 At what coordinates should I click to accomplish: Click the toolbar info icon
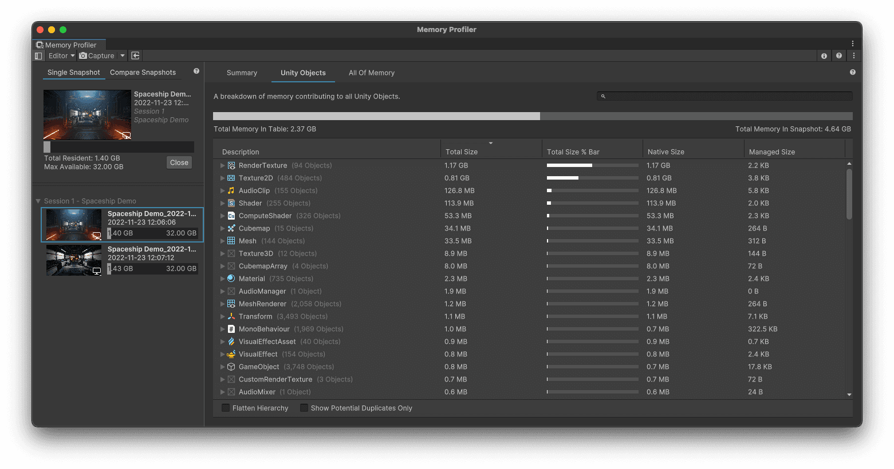point(824,55)
